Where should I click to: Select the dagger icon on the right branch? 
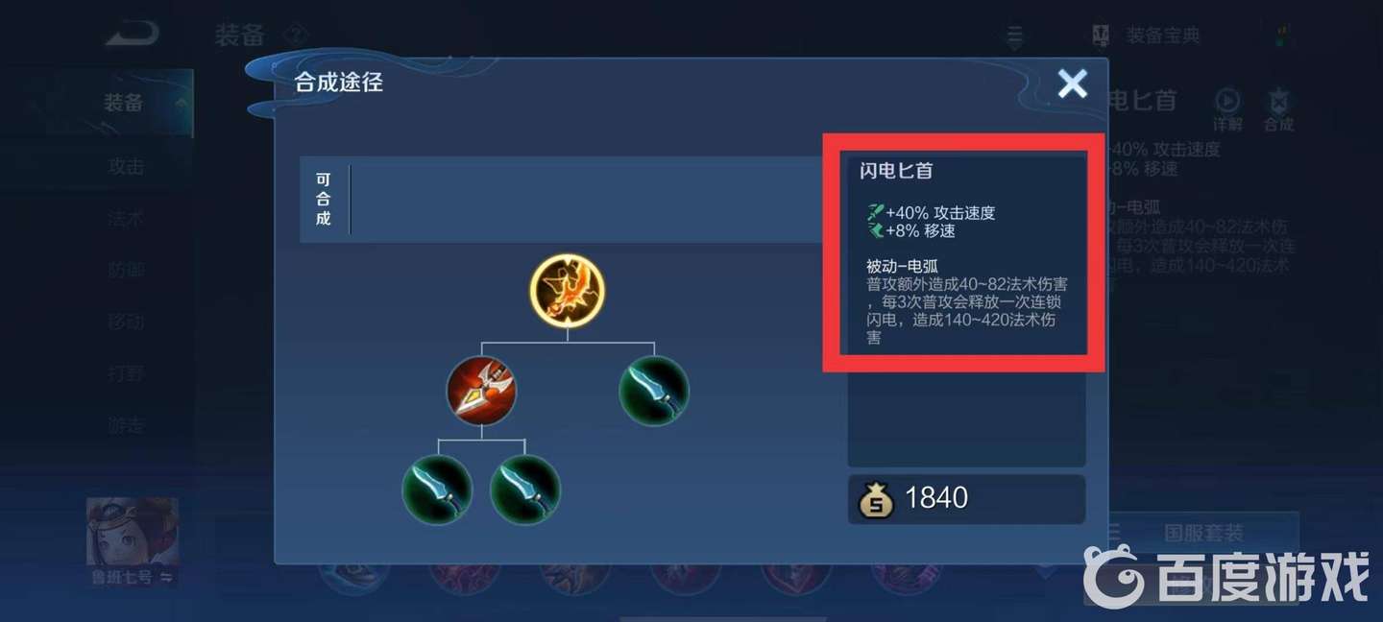(x=653, y=391)
